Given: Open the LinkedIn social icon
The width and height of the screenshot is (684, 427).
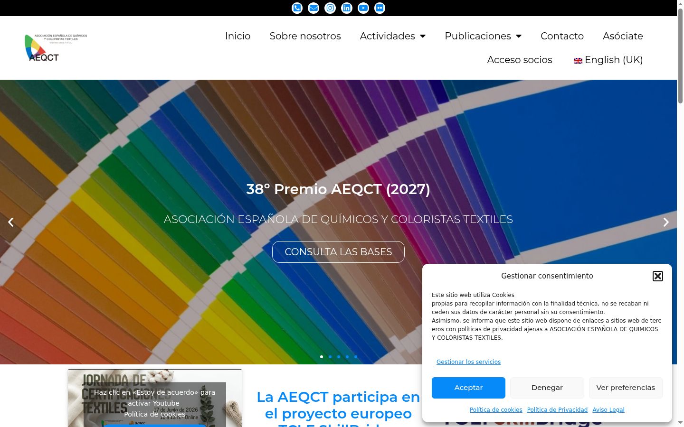Looking at the screenshot, I should 347,8.
